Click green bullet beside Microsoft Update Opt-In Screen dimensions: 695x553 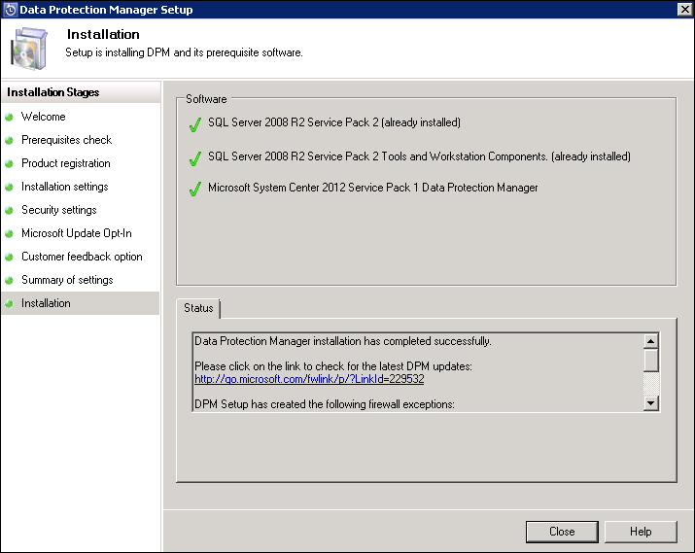[9, 233]
